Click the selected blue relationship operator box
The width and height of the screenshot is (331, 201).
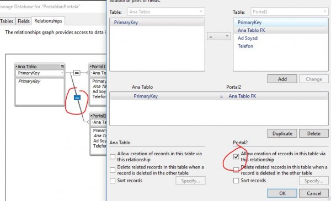click(x=77, y=97)
